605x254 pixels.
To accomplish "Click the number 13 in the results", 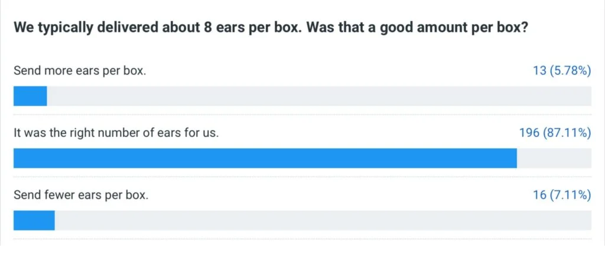I will coord(539,71).
